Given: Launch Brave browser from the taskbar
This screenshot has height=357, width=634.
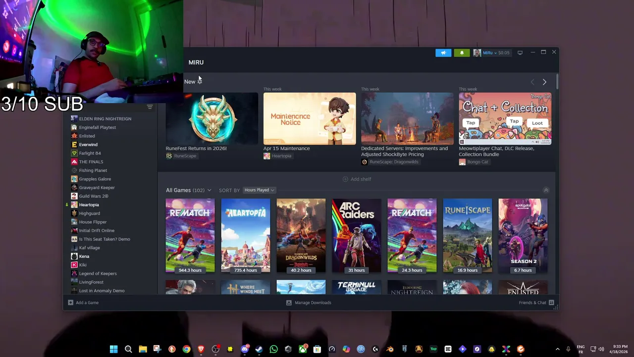Looking at the screenshot, I should click(x=201, y=349).
